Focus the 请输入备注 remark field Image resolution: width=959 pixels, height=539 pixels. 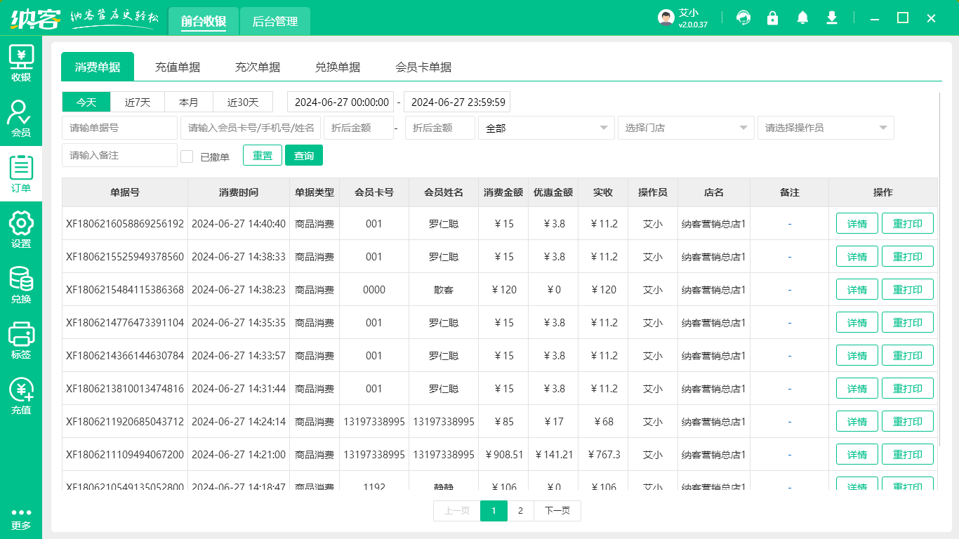119,155
